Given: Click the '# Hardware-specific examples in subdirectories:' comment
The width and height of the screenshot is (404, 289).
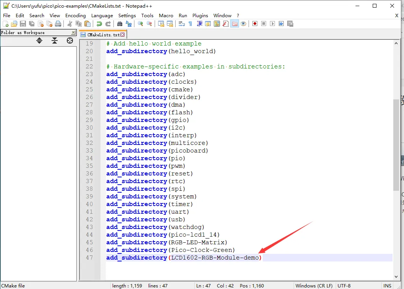Looking at the screenshot, I should point(196,66).
